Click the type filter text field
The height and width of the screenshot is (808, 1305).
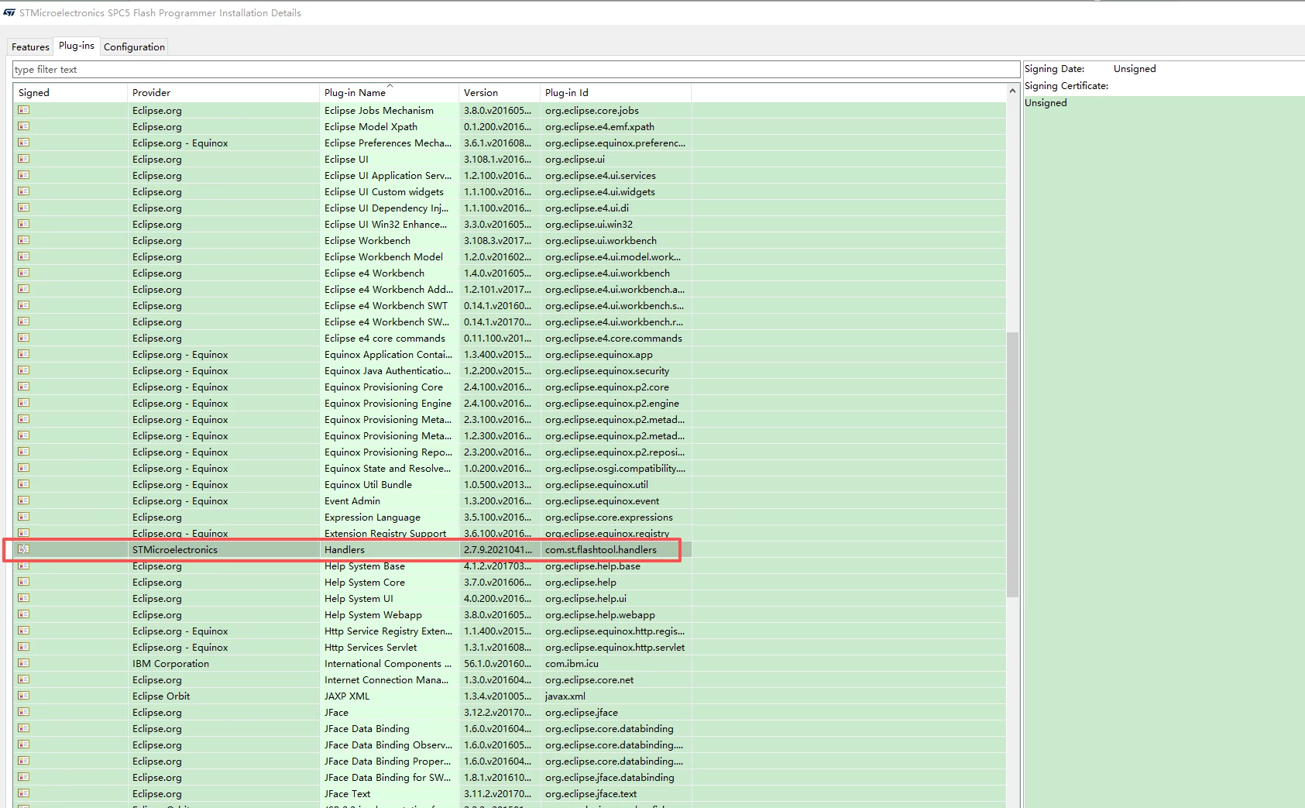tap(516, 69)
